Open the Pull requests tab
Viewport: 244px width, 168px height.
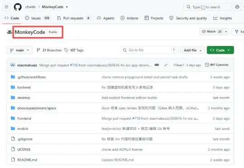74,18
